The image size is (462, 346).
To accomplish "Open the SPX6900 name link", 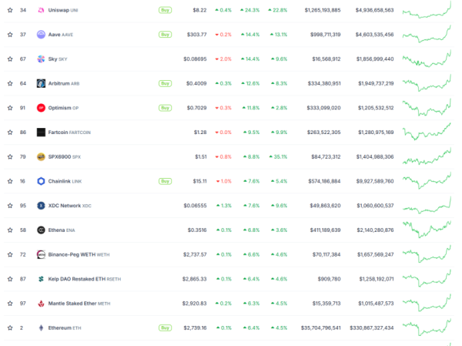I will (64, 156).
